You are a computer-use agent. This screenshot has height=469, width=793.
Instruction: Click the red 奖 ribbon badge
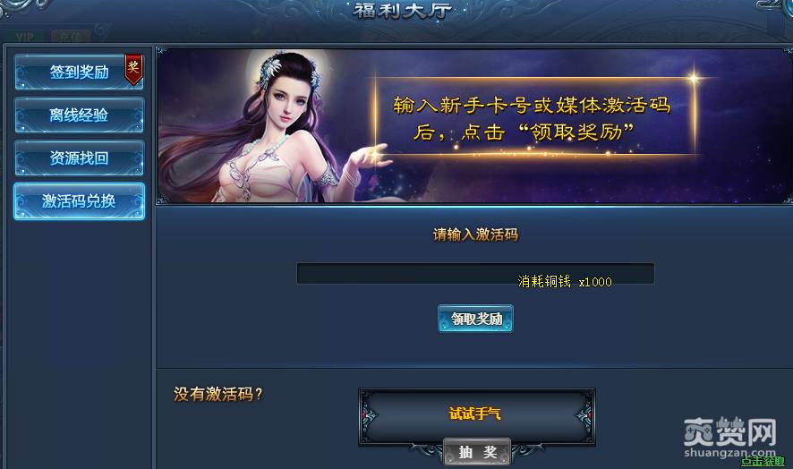[133, 69]
